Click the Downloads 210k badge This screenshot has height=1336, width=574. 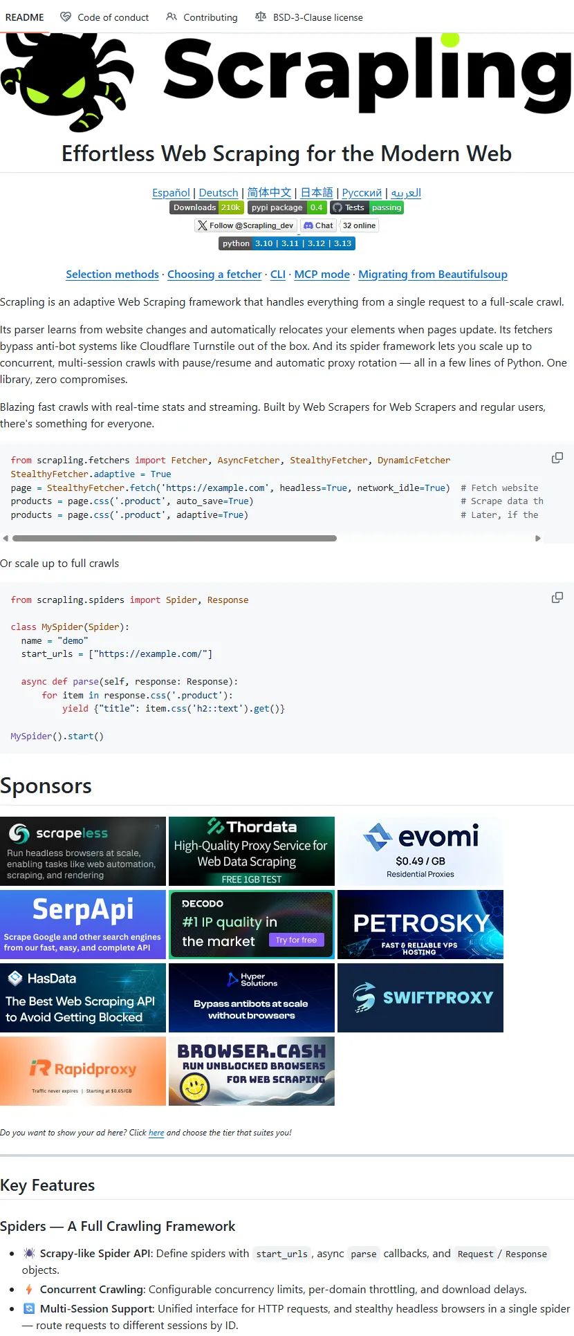point(206,207)
